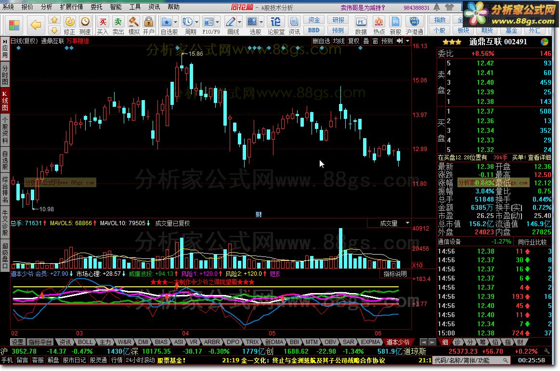The height and width of the screenshot is (371, 560).
Task: Toggle 复权 price adjustment on chart
Action: [353, 41]
